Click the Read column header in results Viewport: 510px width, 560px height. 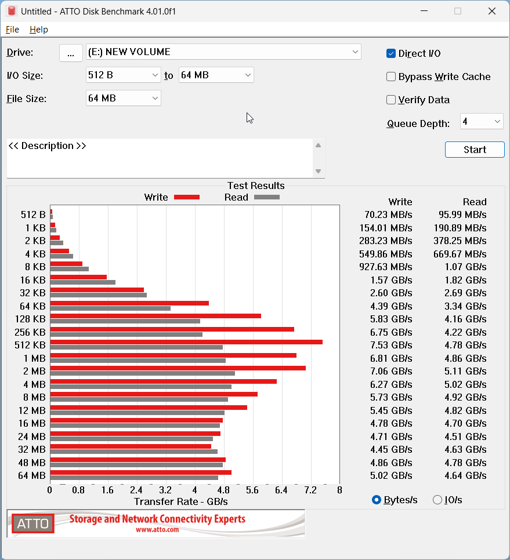click(x=475, y=202)
